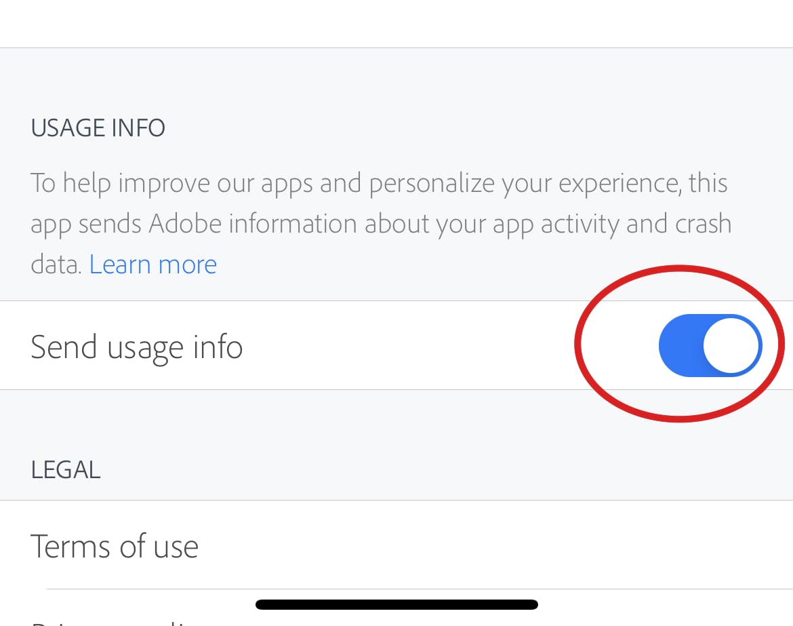Disable the Send usage info switch

point(710,345)
